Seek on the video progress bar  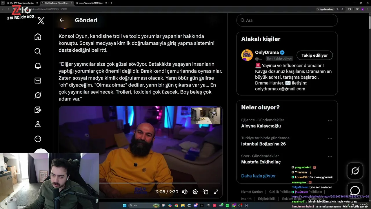[x=159, y=183]
